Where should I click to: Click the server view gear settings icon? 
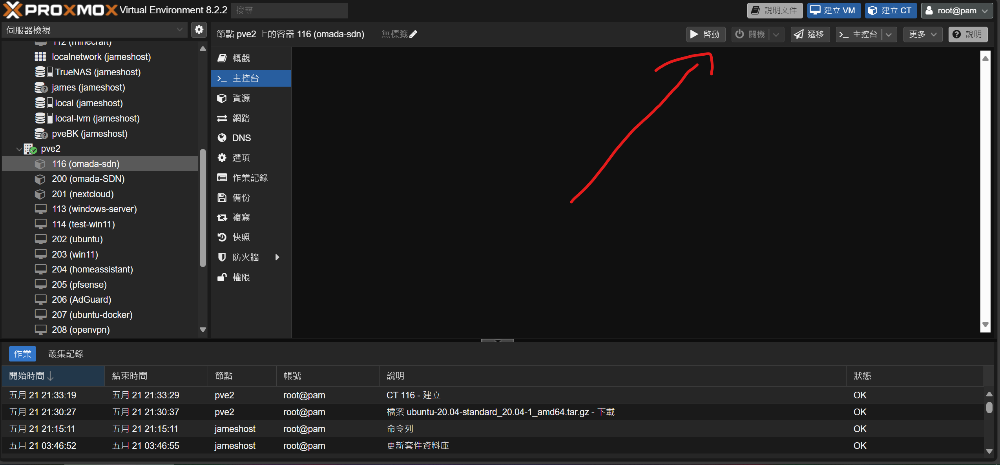[199, 29]
